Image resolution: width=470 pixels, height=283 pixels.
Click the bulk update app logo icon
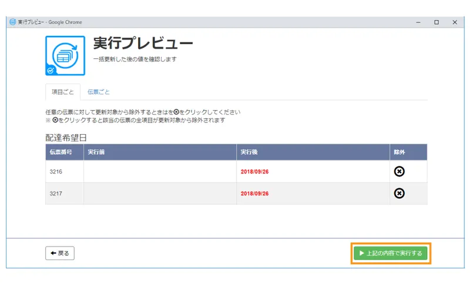tap(65, 55)
